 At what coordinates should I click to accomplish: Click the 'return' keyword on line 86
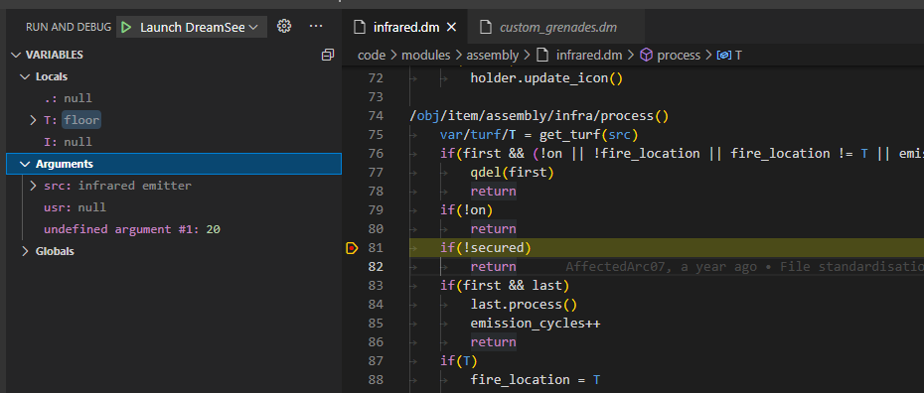493,341
